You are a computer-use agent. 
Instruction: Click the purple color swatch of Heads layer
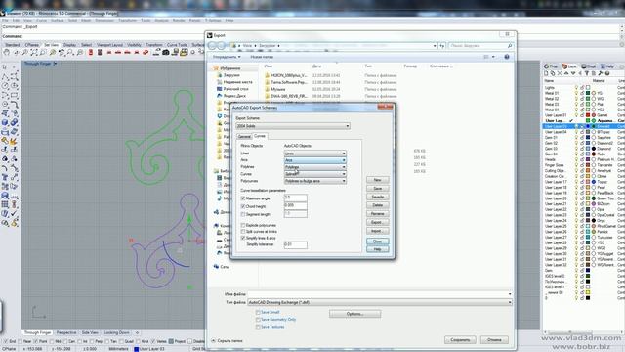[588, 159]
